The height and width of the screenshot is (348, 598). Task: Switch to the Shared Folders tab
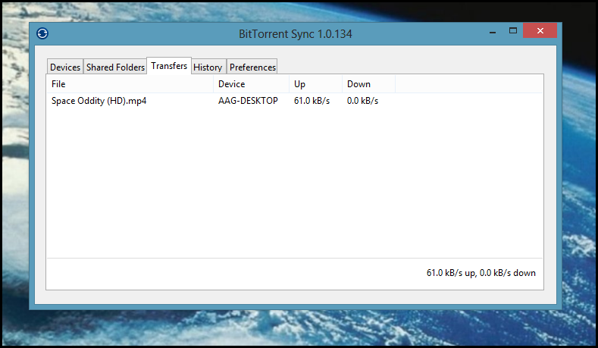[x=115, y=67]
